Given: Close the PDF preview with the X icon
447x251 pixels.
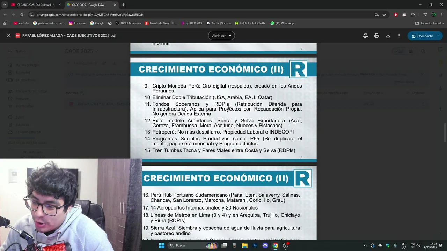Looking at the screenshot, I should tap(8, 36).
